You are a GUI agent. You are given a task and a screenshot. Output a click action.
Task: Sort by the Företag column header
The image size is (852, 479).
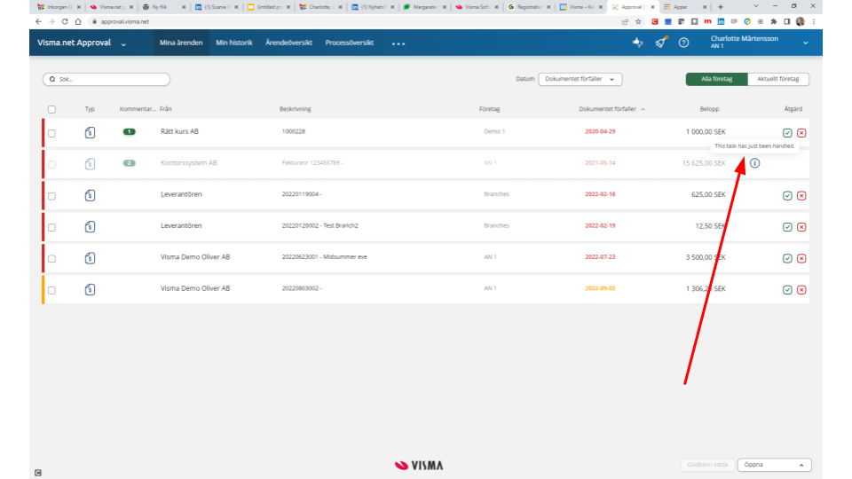489,109
